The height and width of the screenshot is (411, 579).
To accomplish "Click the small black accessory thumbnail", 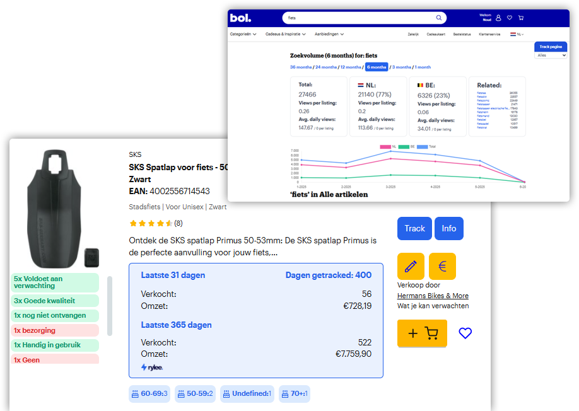I will click(x=91, y=257).
